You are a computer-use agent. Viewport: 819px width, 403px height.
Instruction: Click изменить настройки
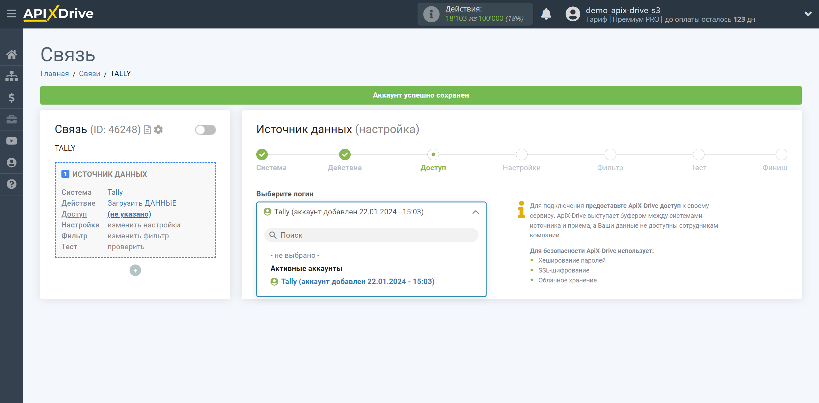tap(144, 225)
